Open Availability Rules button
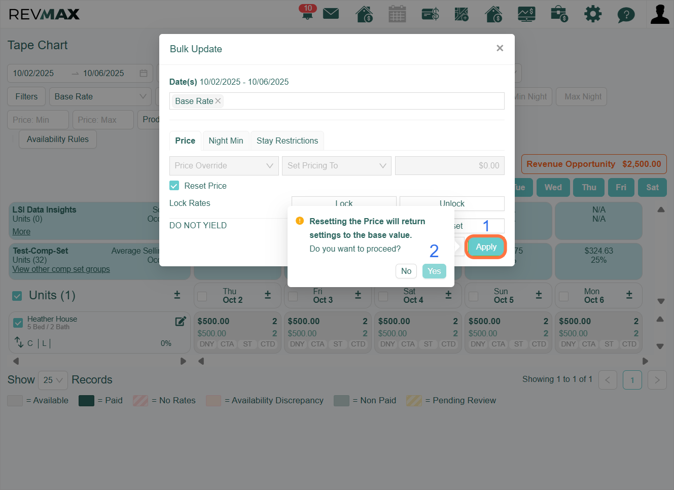 (58, 139)
